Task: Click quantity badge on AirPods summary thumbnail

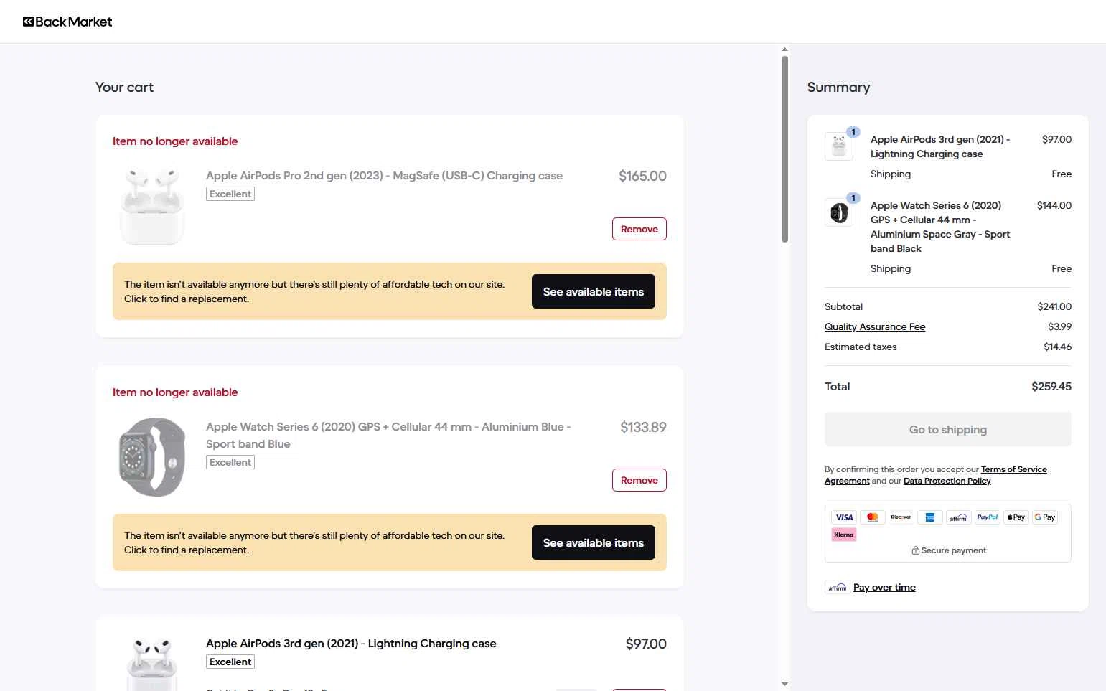Action: 853,132
